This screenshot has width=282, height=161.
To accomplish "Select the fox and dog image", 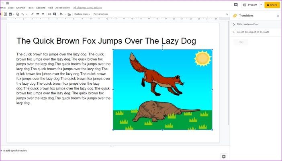I will point(163,90).
